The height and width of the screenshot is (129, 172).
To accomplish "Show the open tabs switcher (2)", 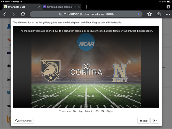I will [168, 6].
